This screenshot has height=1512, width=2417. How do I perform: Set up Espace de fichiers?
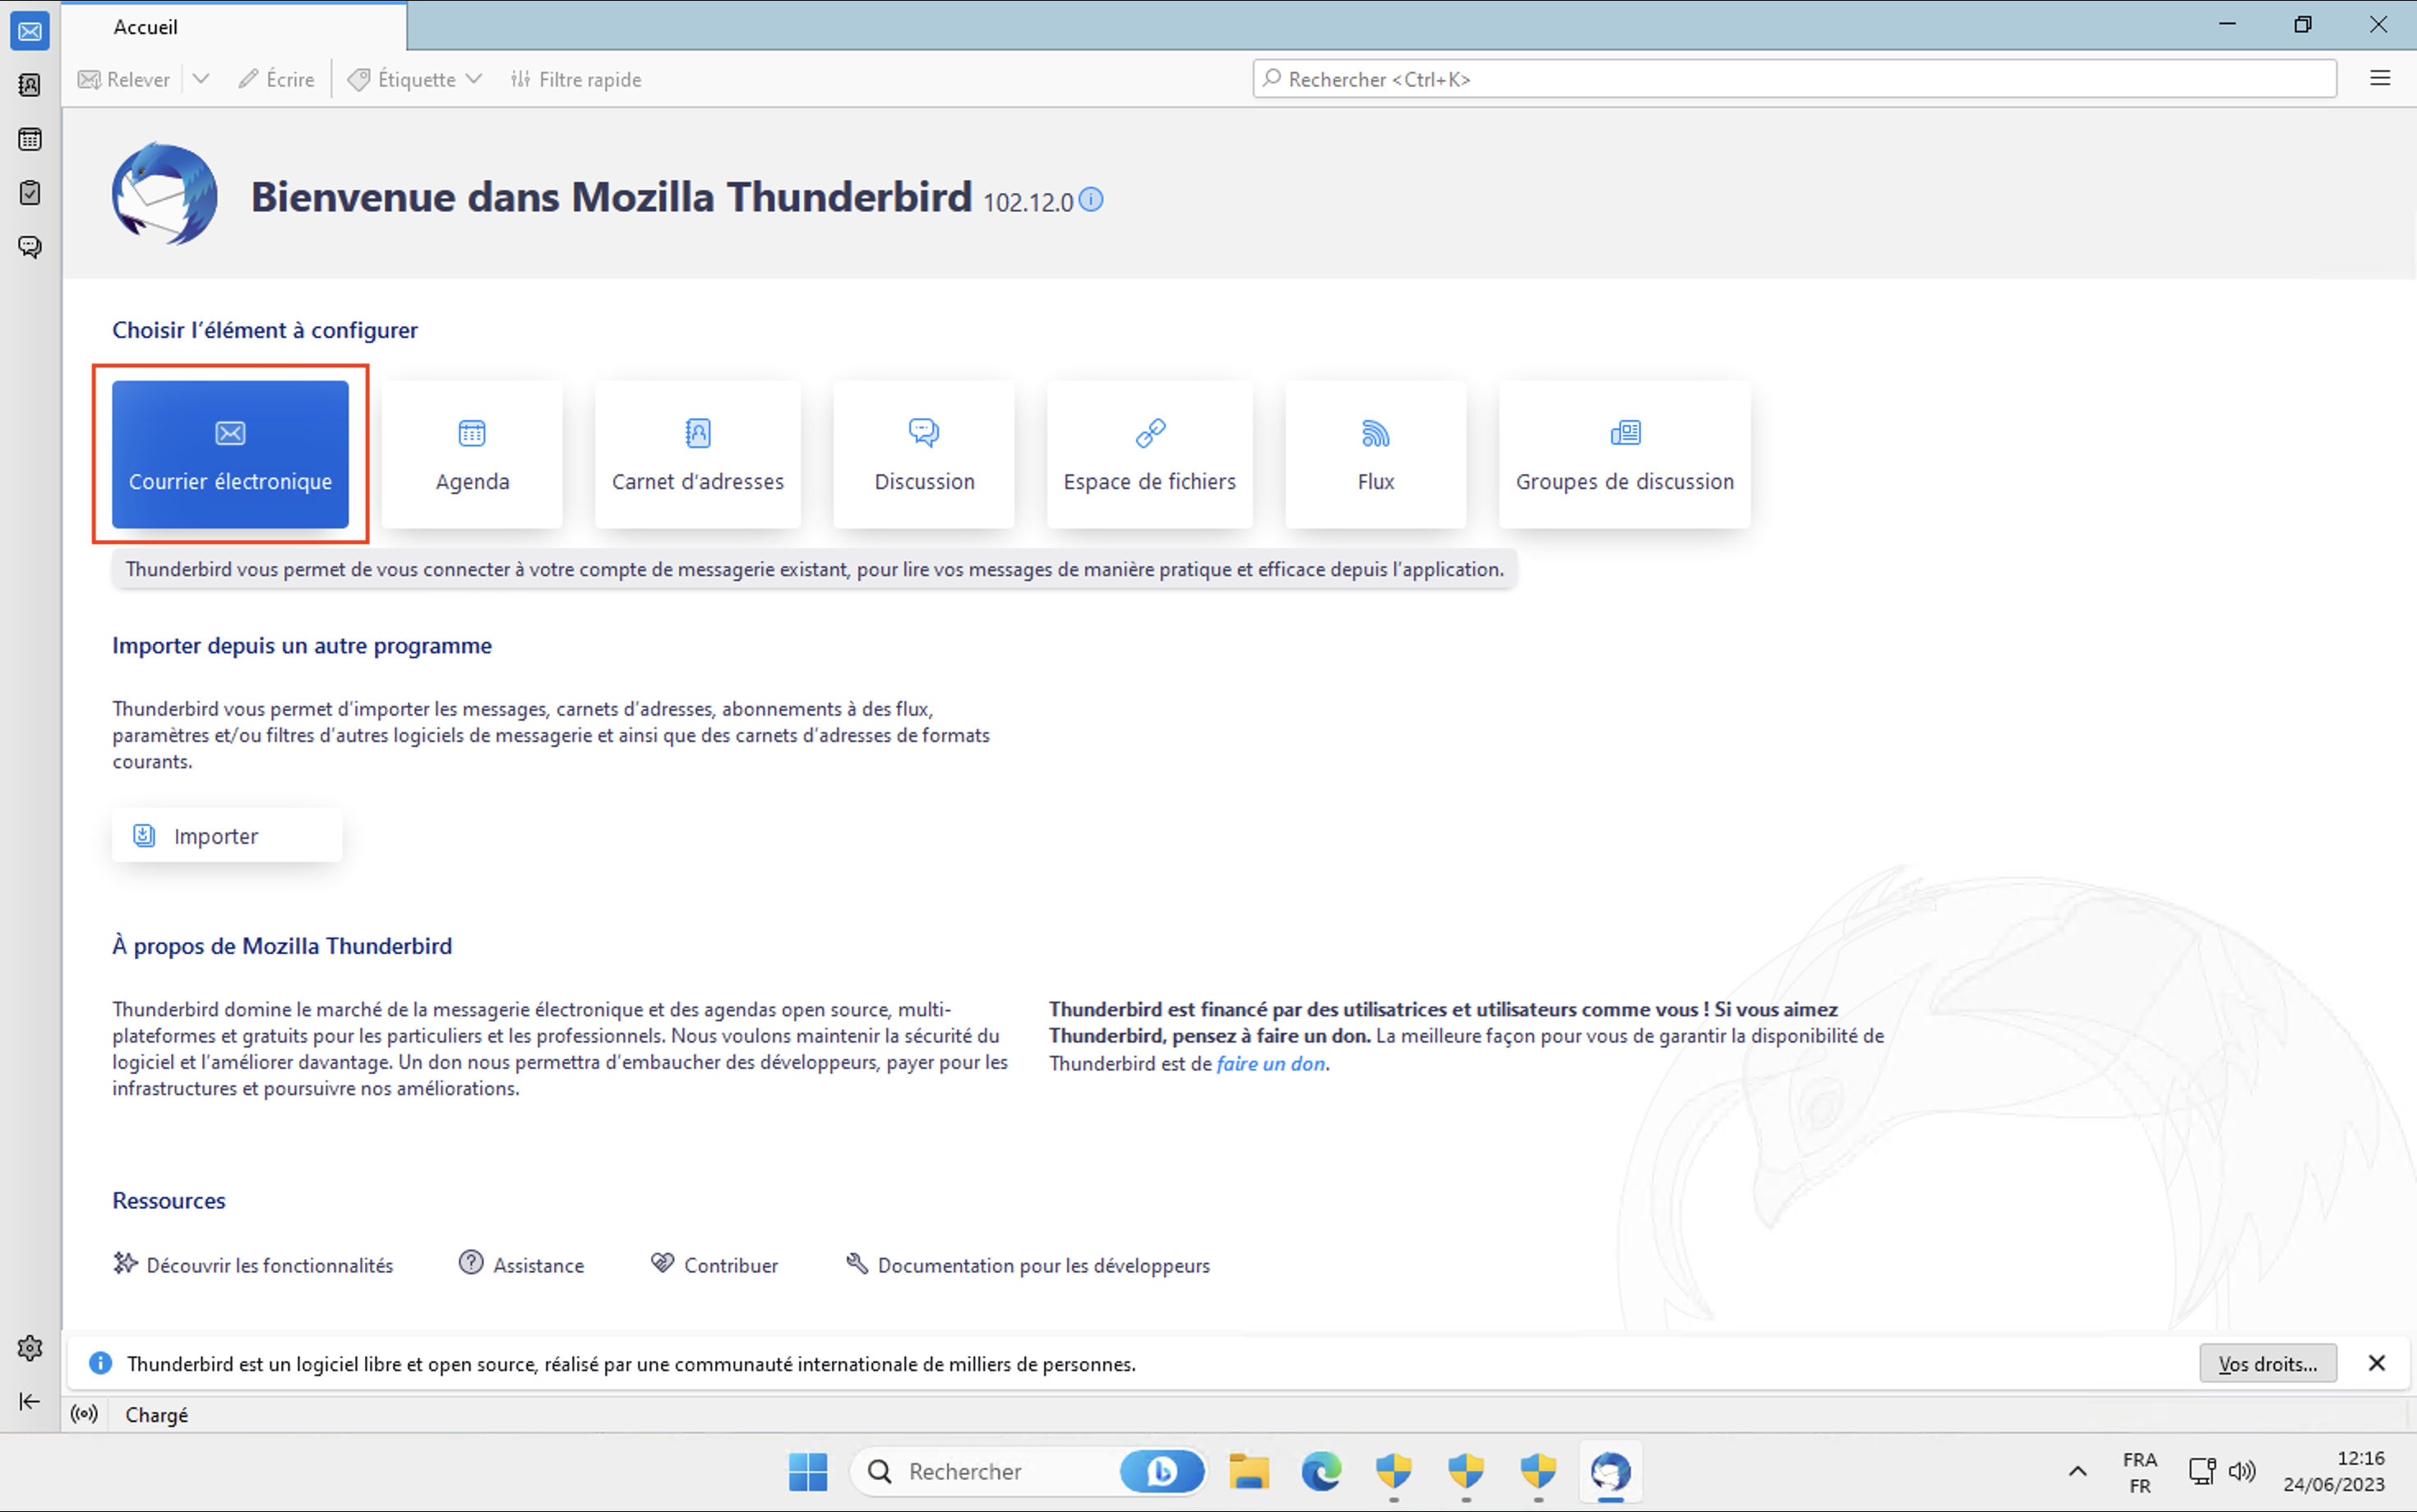[x=1149, y=454]
